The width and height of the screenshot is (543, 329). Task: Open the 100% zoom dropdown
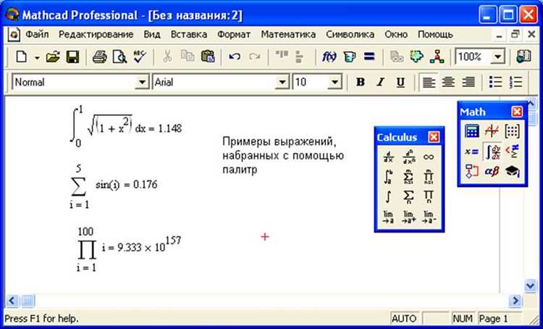[497, 57]
